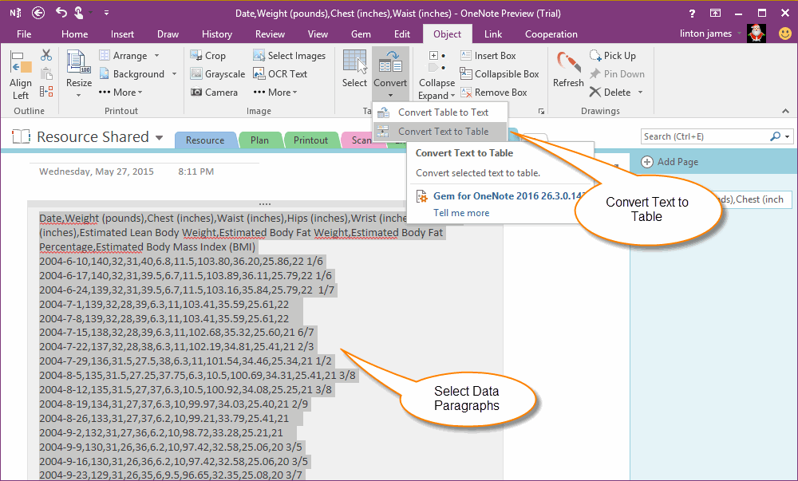
Task: Activate the Refresh drawing tool
Action: (567, 72)
